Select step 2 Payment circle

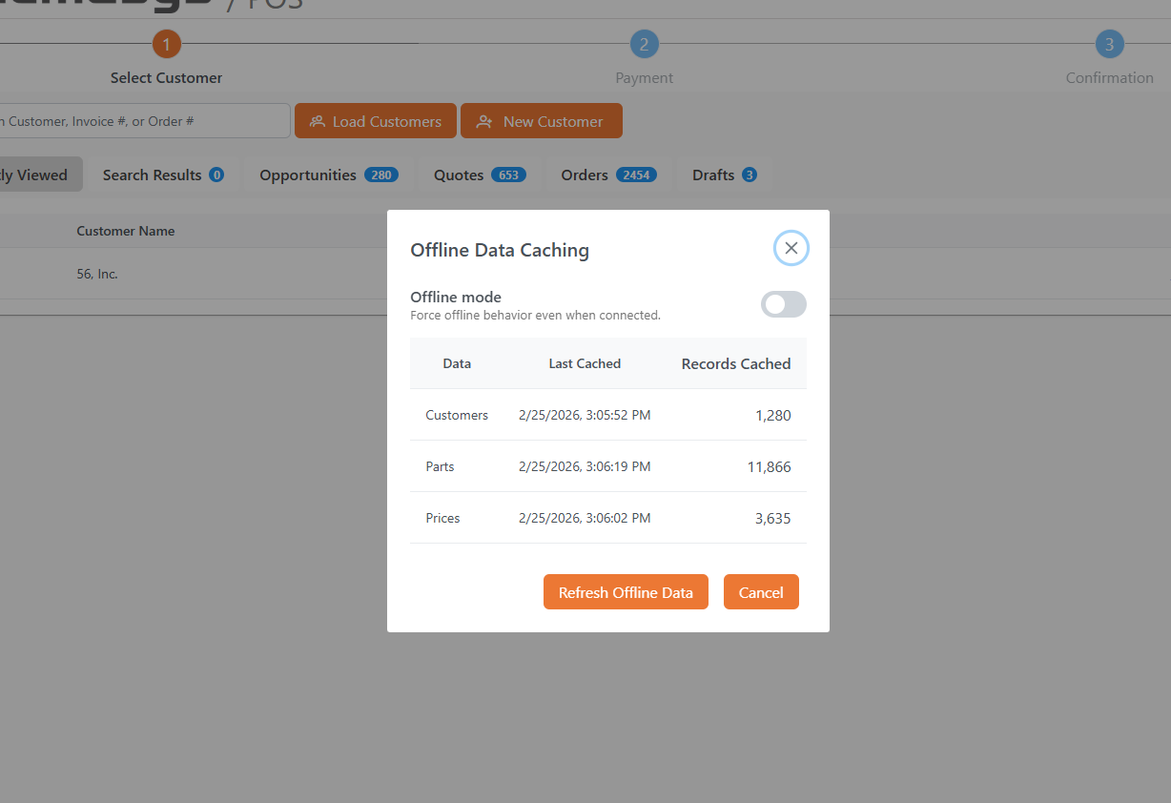644,44
